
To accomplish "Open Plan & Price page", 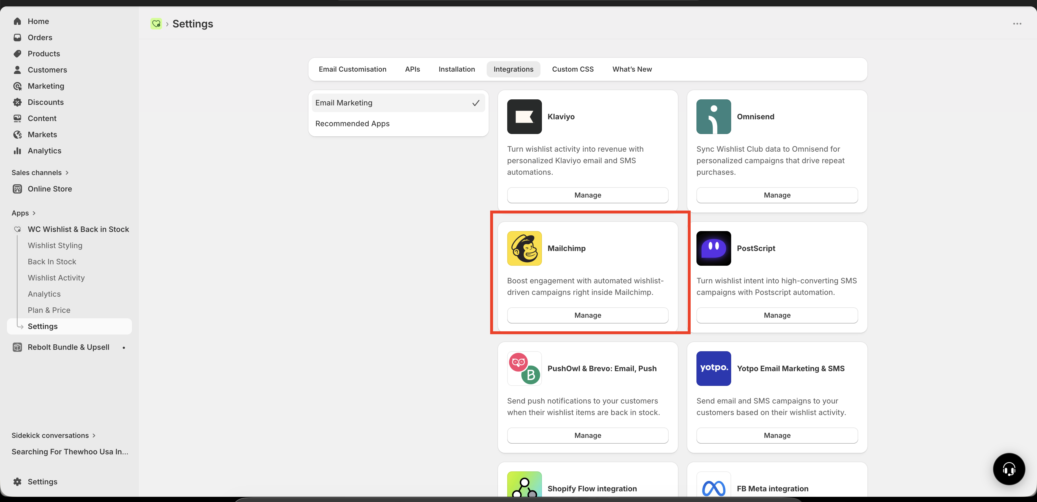I will pos(49,310).
